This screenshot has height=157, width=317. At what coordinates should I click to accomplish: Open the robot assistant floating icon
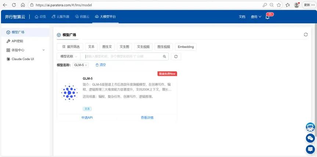(310, 127)
